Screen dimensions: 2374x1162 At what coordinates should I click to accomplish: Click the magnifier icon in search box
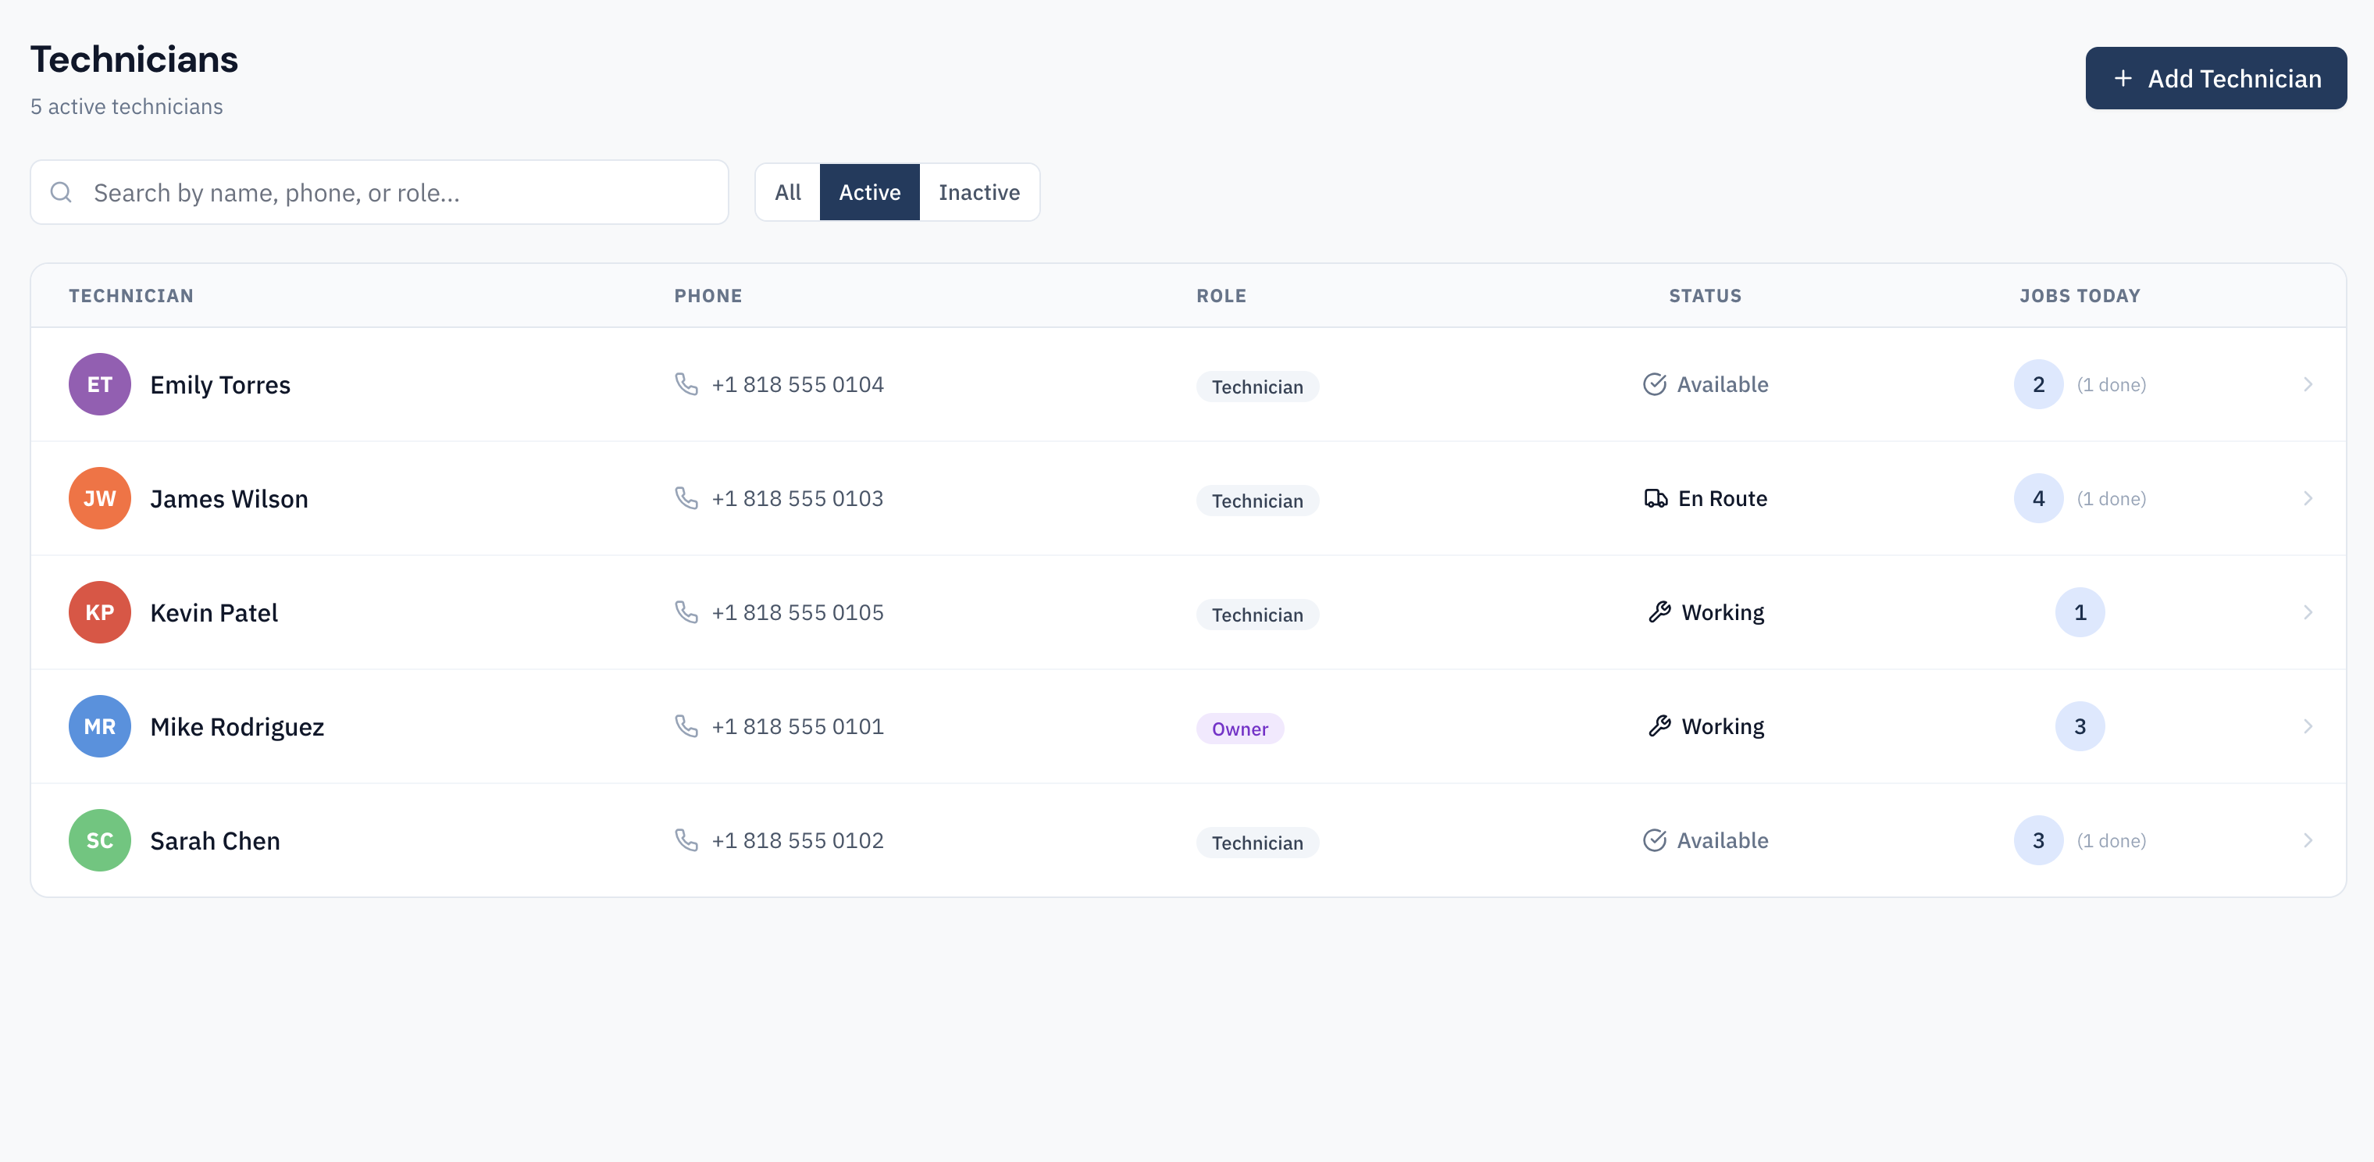[x=61, y=193]
